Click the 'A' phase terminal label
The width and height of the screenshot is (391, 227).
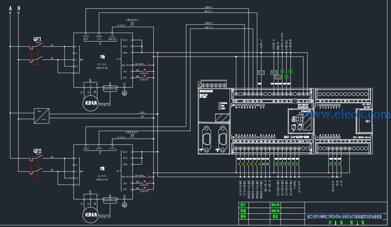[x=10, y=8]
